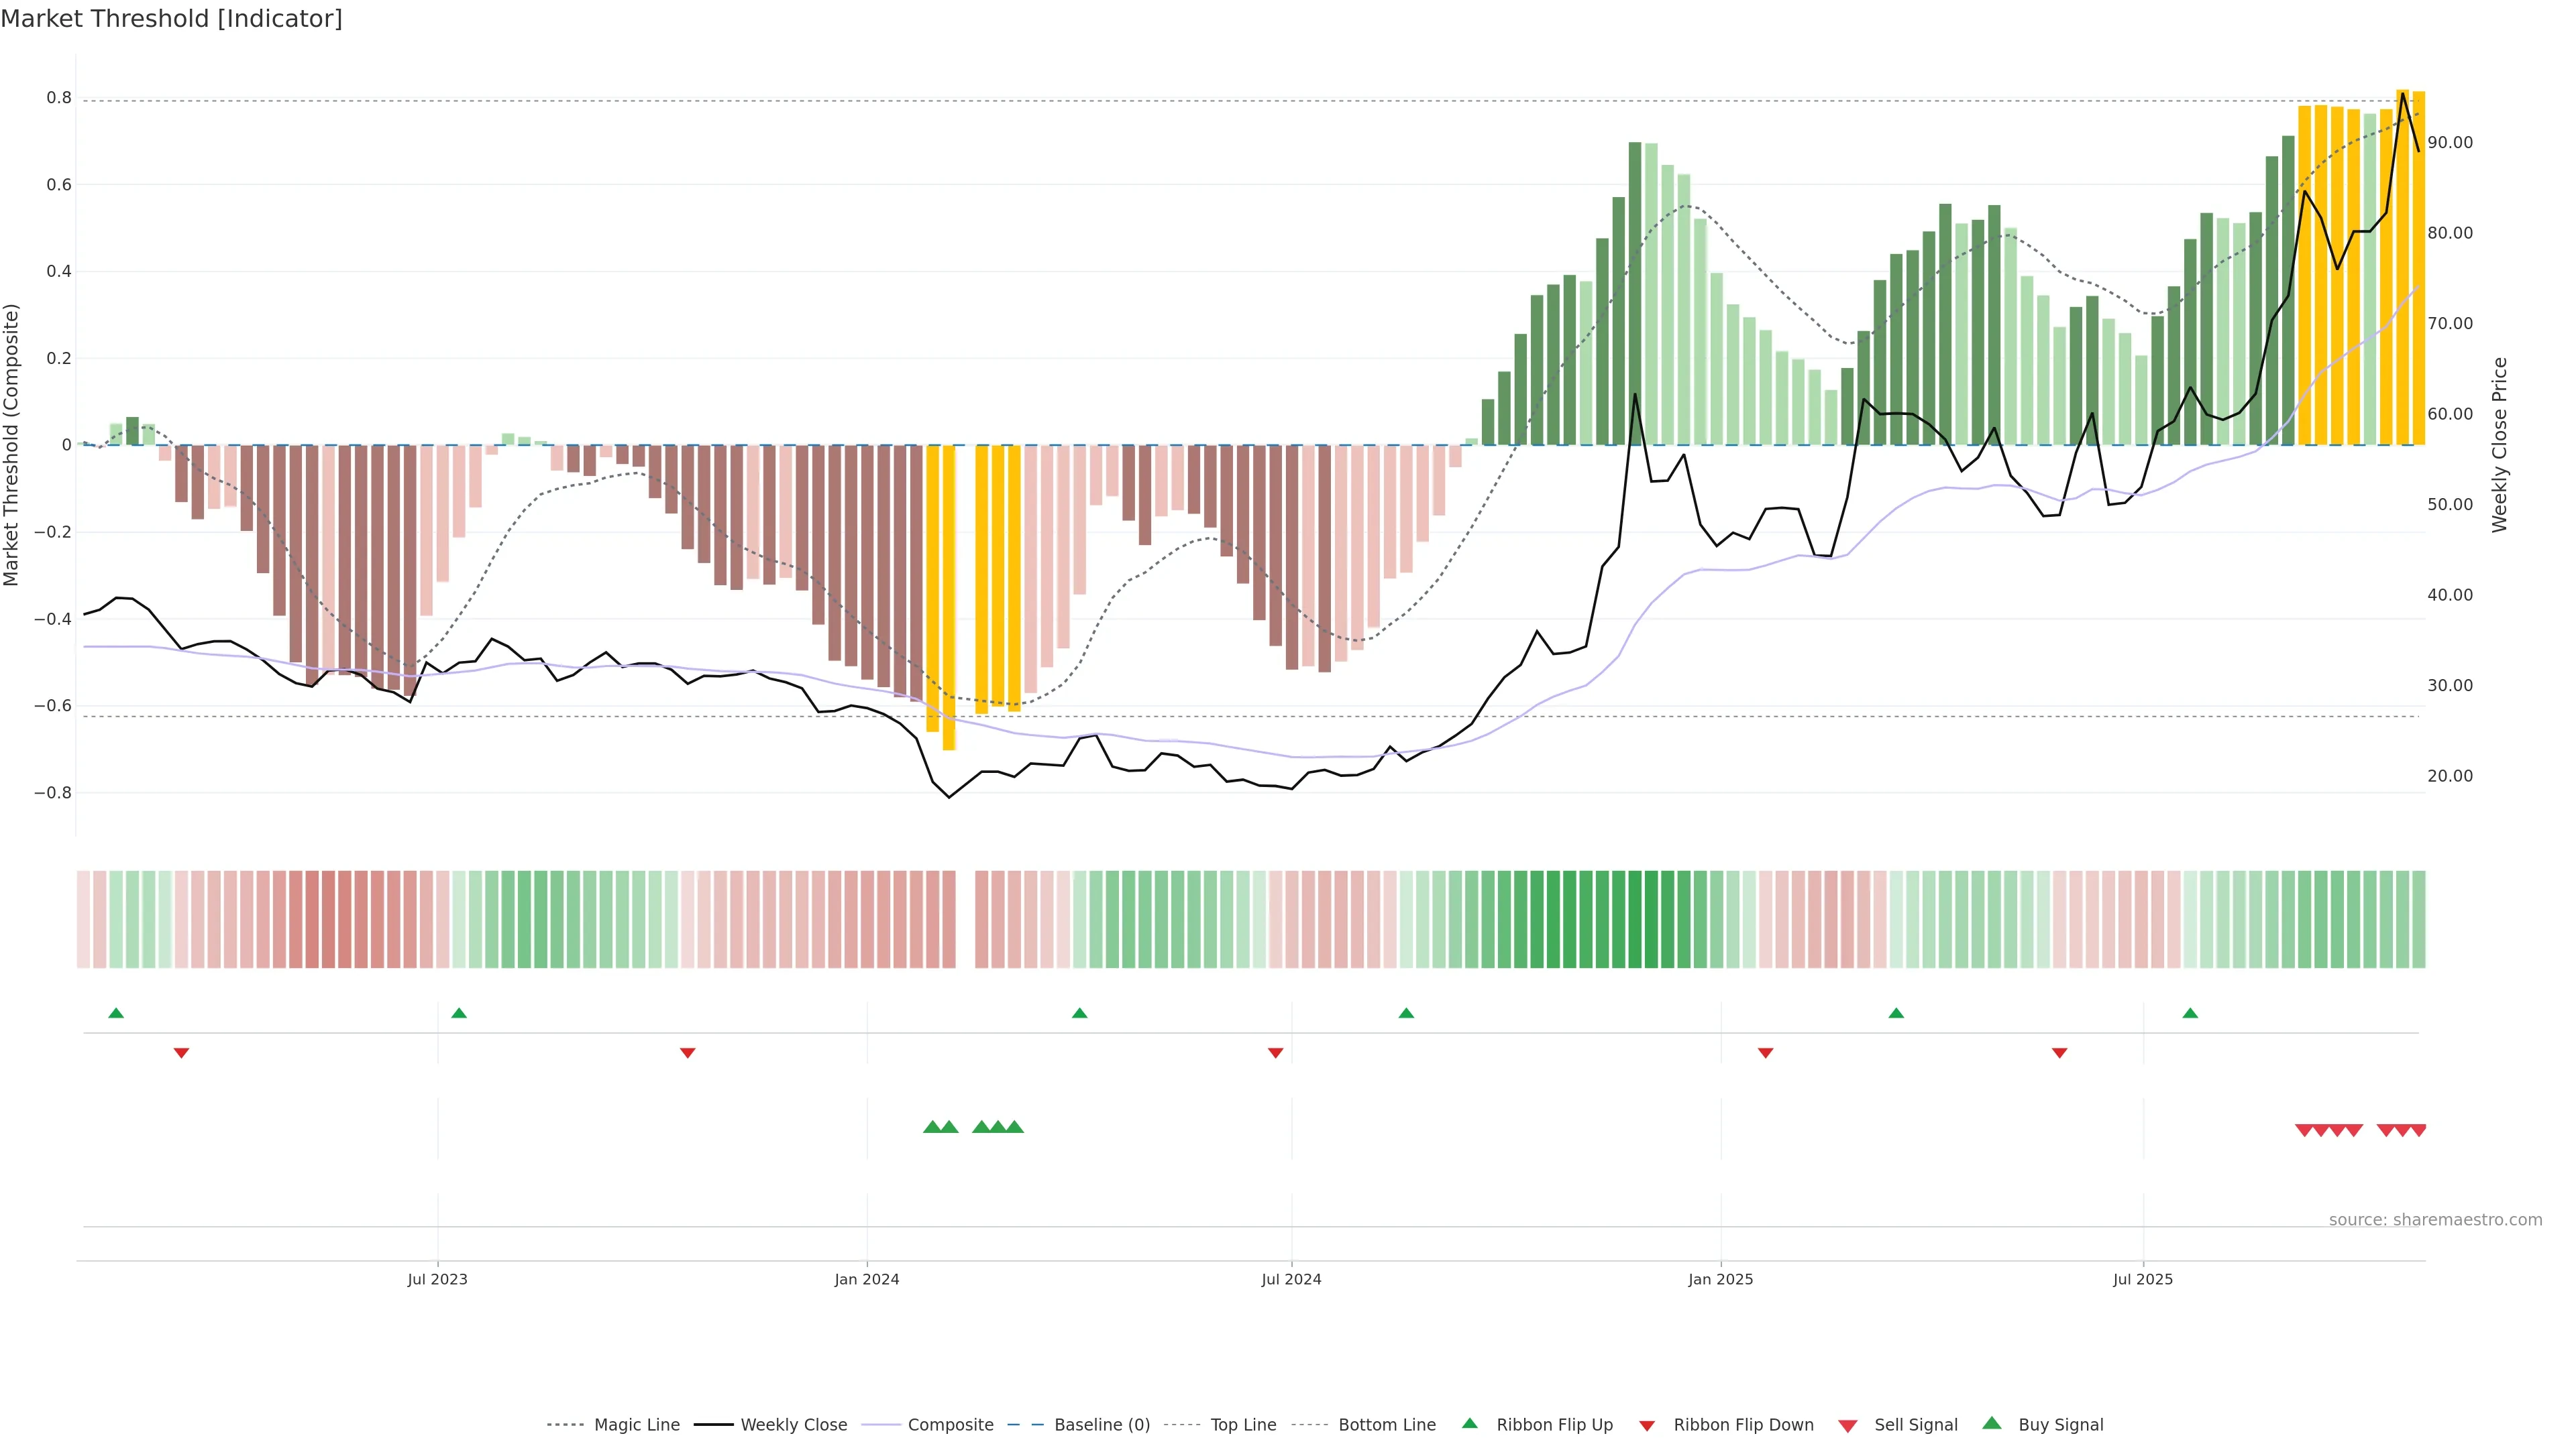Click the Market Threshold [Indicator] chart title
The image size is (2576, 1448).
171,19
